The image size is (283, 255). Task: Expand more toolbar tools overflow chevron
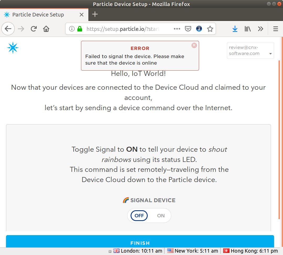(260, 29)
